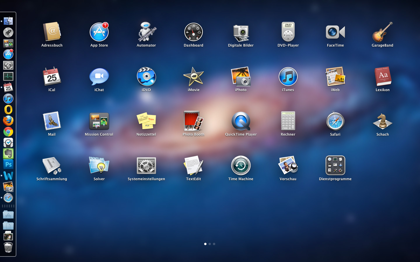The width and height of the screenshot is (420, 262).
Task: Open Notizzettel sticky notes
Action: tap(146, 121)
